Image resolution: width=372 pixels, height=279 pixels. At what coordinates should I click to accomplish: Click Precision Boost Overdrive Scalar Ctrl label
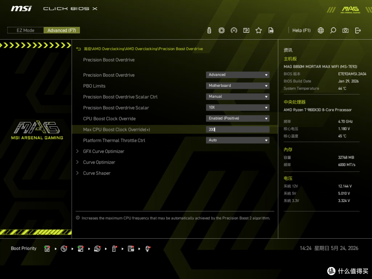pyautogui.click(x=120, y=97)
